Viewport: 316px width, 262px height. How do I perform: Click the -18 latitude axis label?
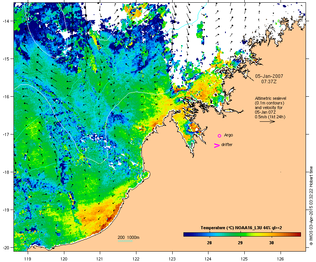6,172
